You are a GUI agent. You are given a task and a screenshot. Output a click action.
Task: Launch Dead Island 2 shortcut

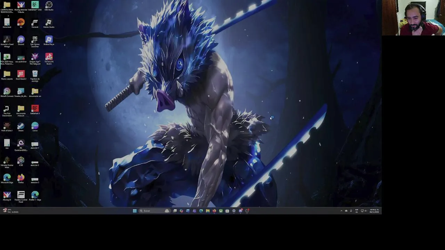[21, 75]
